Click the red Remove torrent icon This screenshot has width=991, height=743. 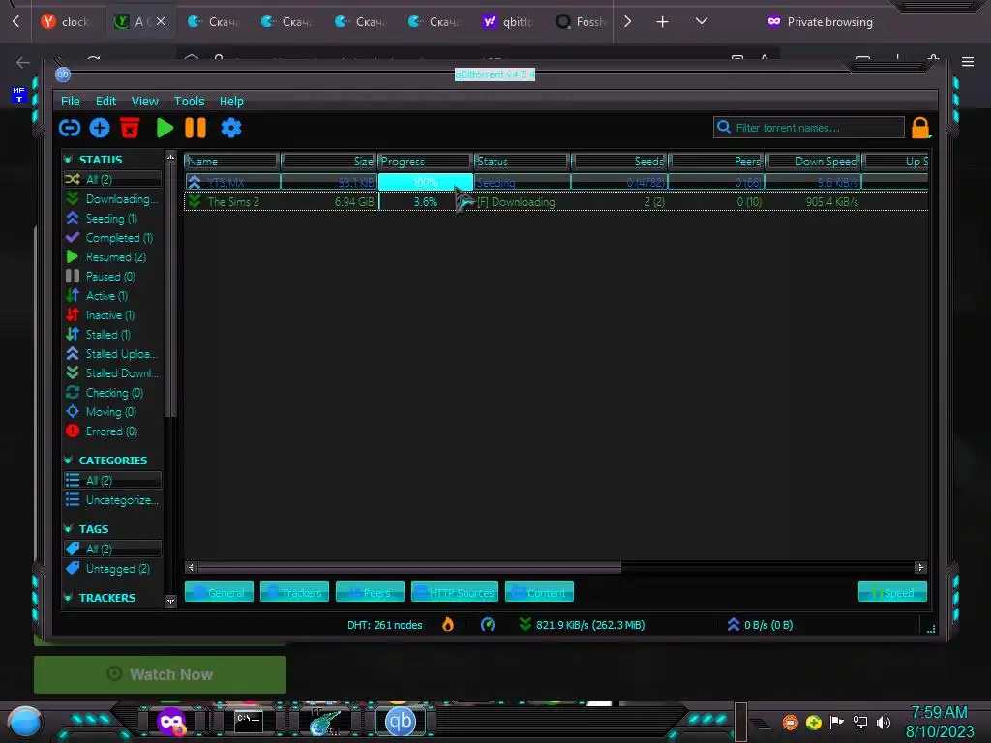point(130,129)
